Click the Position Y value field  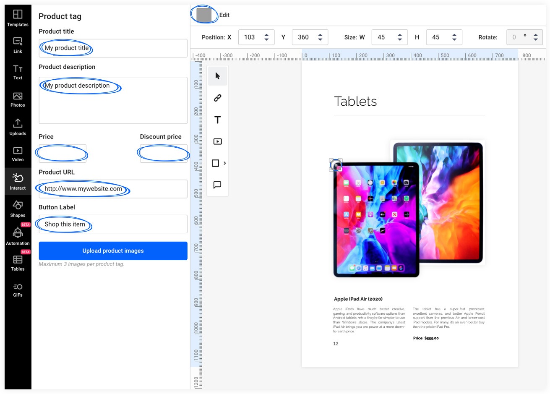pyautogui.click(x=304, y=37)
